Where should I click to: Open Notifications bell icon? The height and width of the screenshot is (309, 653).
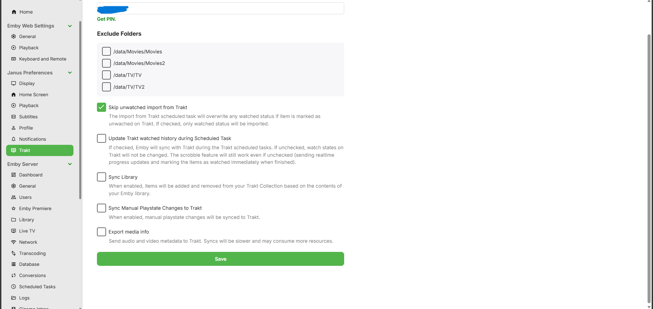pos(14,139)
